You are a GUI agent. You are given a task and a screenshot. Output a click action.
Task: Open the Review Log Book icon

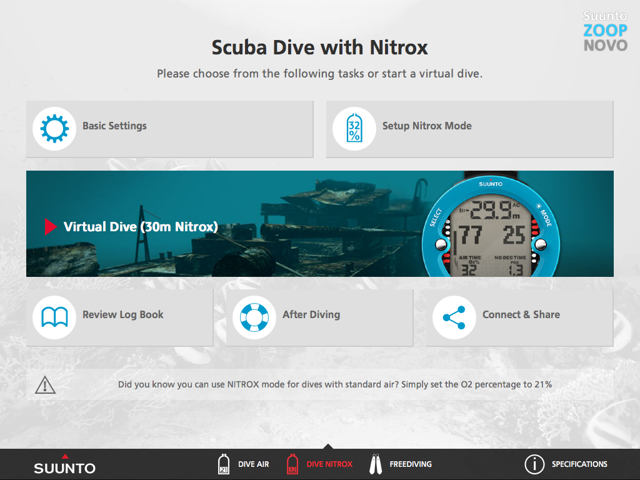pyautogui.click(x=54, y=317)
